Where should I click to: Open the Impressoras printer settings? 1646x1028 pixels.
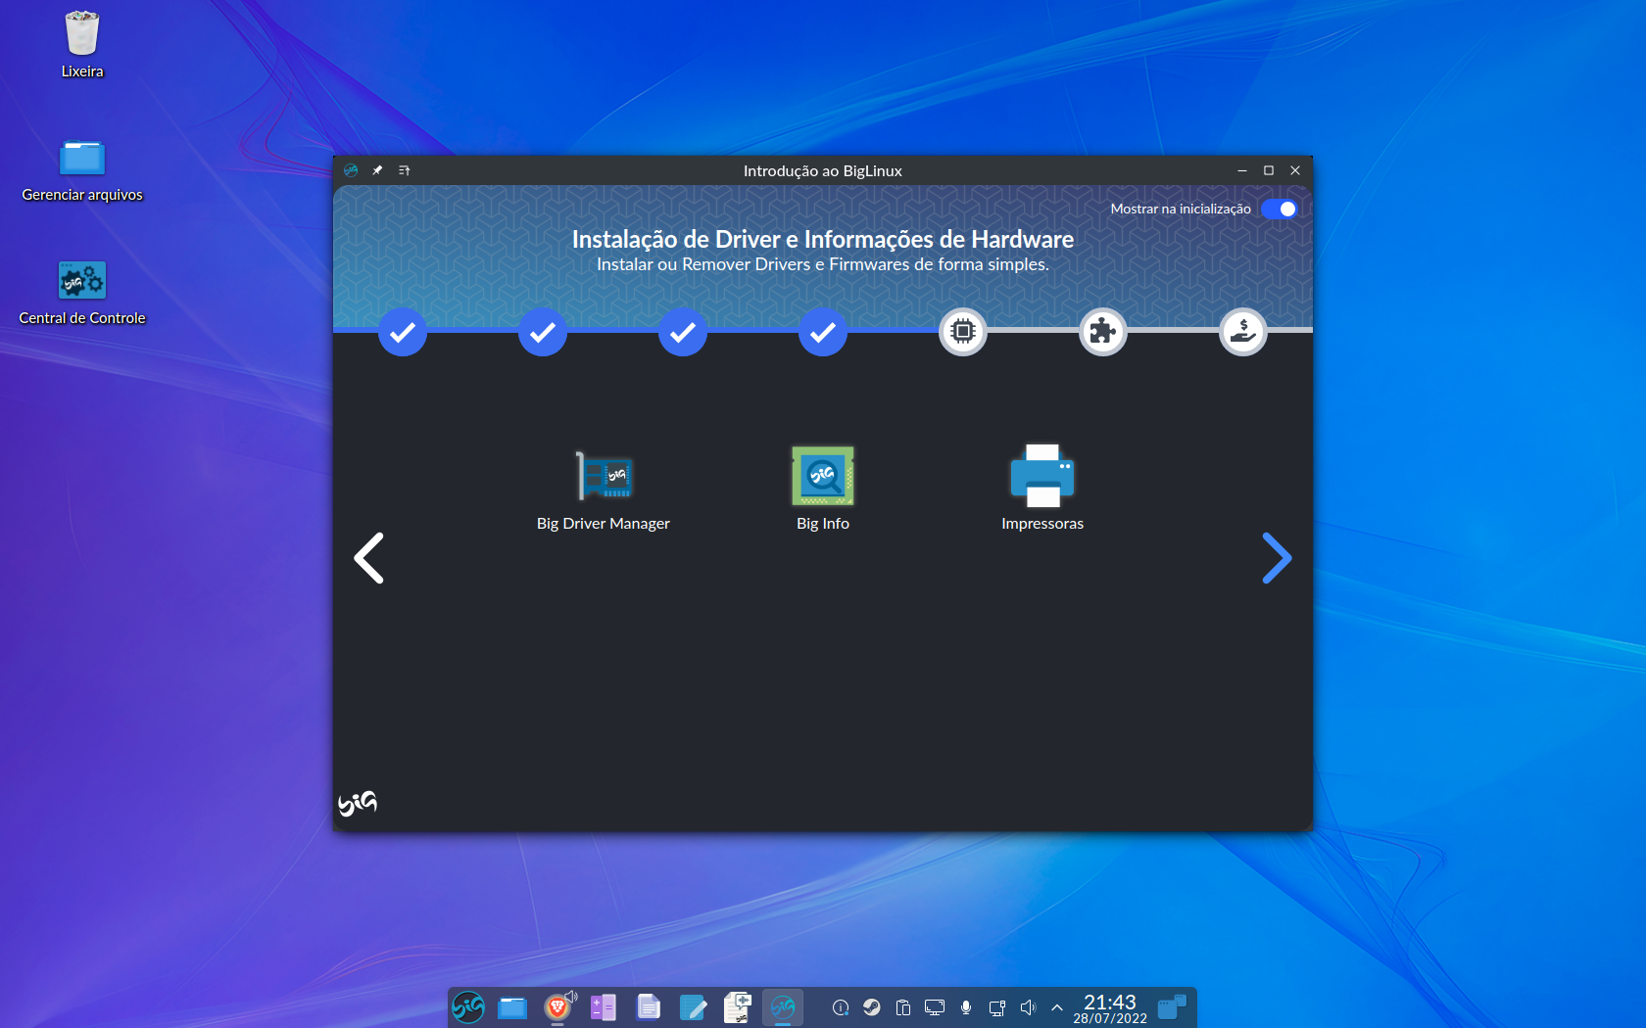(x=1042, y=490)
